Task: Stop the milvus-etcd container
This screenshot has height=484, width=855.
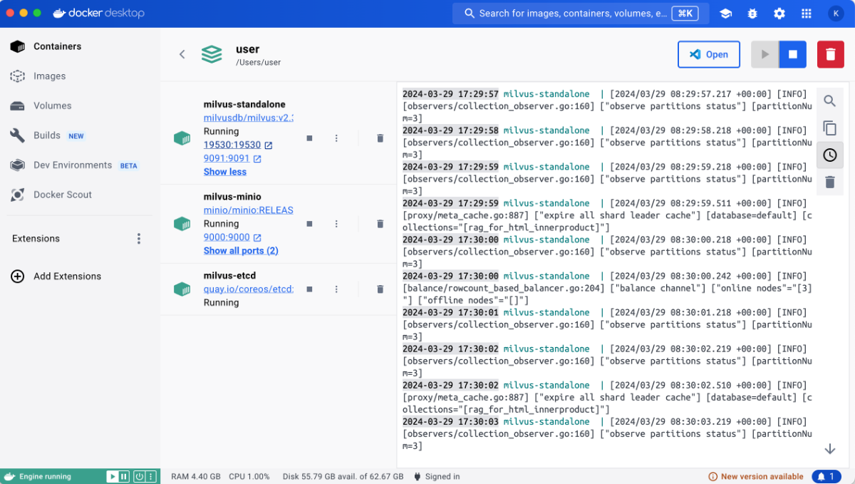Action: [309, 289]
